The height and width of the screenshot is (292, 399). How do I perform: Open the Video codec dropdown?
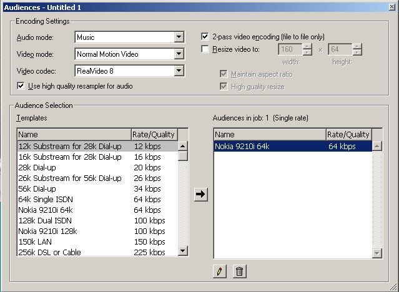click(x=179, y=70)
